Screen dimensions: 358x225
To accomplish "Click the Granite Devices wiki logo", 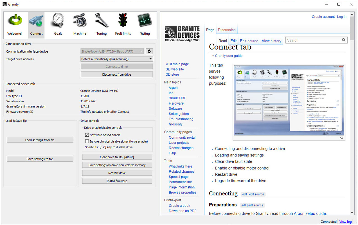I will tap(182, 34).
